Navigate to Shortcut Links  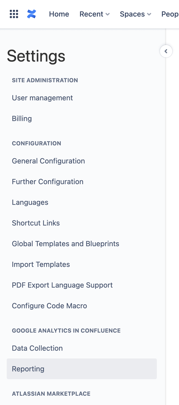point(36,223)
